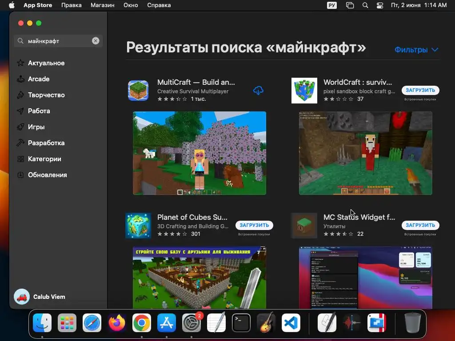The image size is (455, 341).
Task: Open MC Status Widget title link
Action: tap(359, 217)
